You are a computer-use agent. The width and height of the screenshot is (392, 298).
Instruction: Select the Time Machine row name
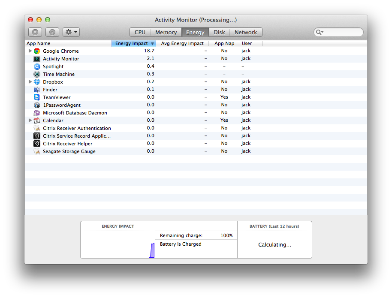tap(59, 74)
